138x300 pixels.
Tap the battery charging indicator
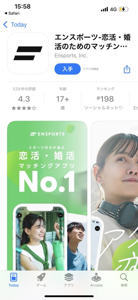[x=124, y=9]
